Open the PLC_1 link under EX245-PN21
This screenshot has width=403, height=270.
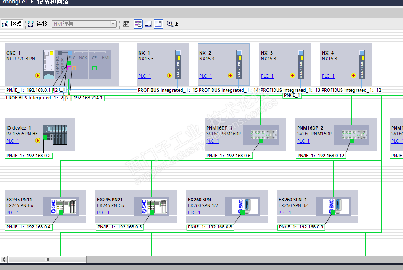(103, 213)
